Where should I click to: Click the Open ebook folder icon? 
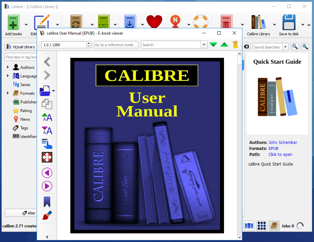(45, 91)
